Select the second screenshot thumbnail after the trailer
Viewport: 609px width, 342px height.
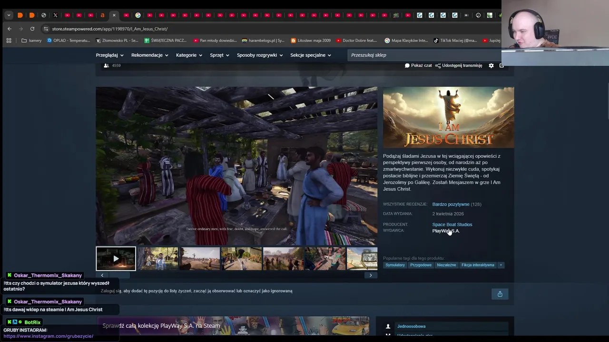tap(158, 259)
